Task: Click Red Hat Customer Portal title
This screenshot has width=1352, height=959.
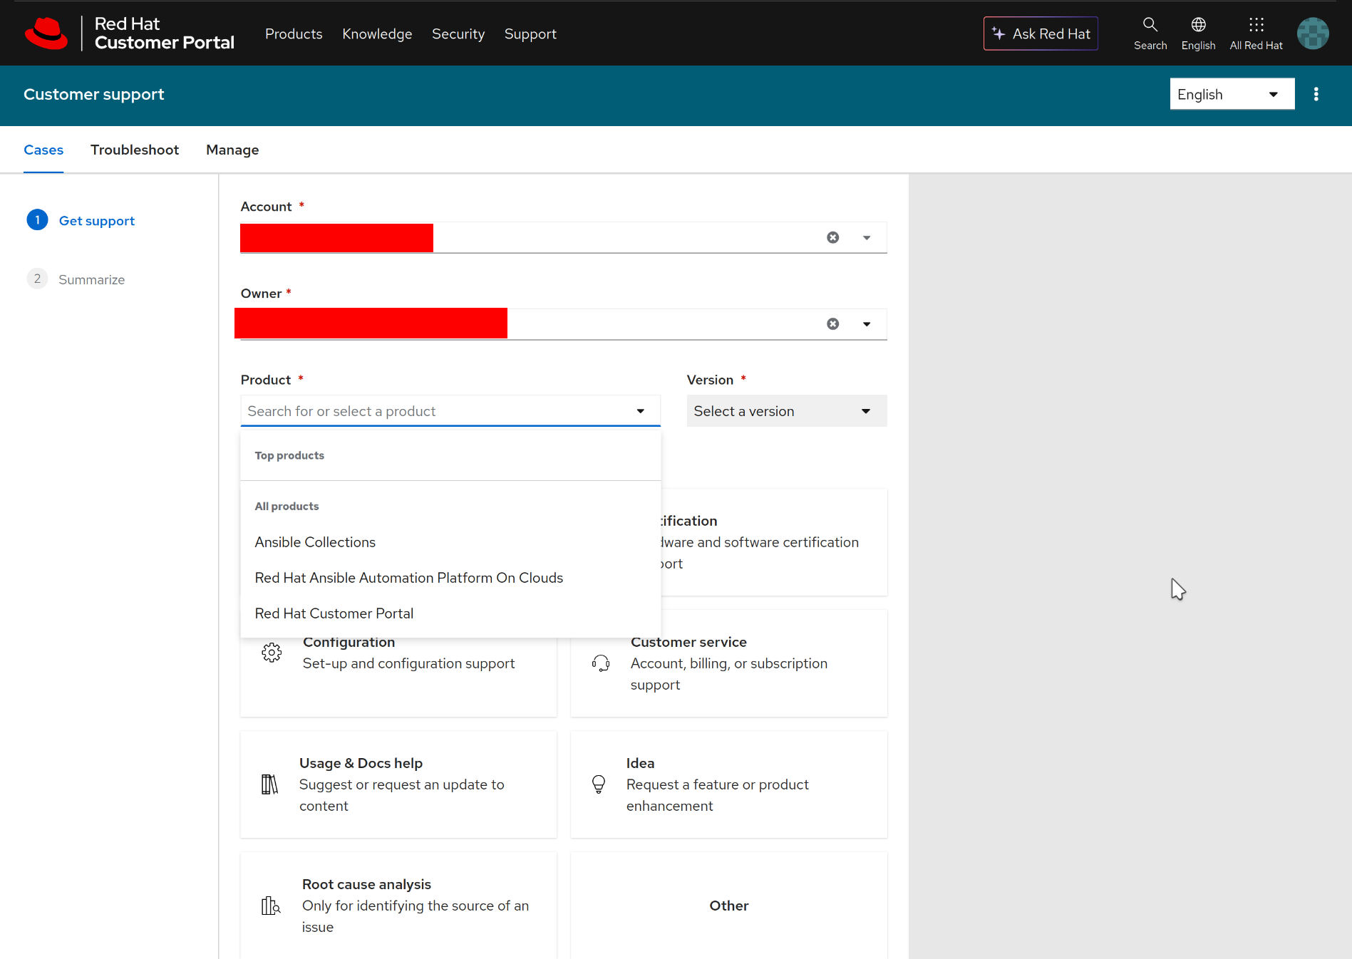Action: point(164,33)
